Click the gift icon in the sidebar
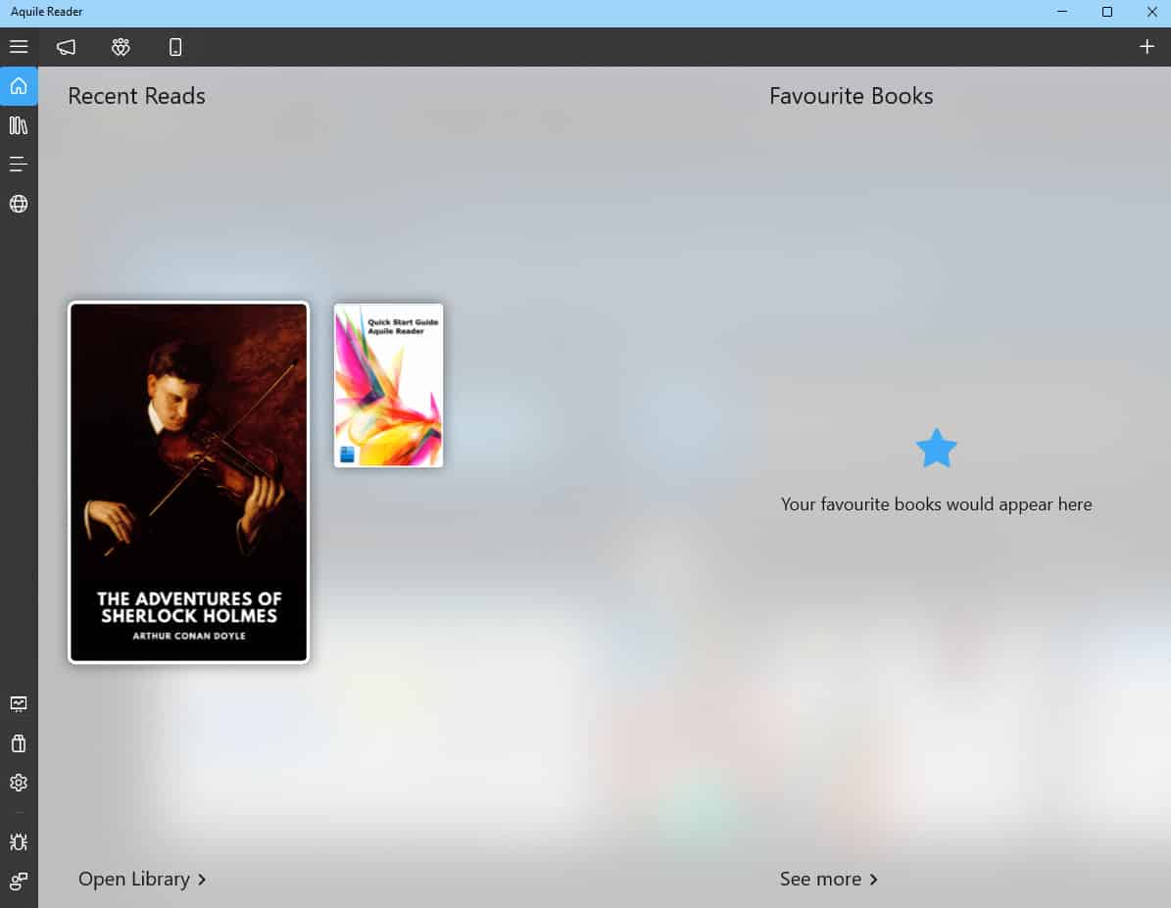 pos(19,742)
